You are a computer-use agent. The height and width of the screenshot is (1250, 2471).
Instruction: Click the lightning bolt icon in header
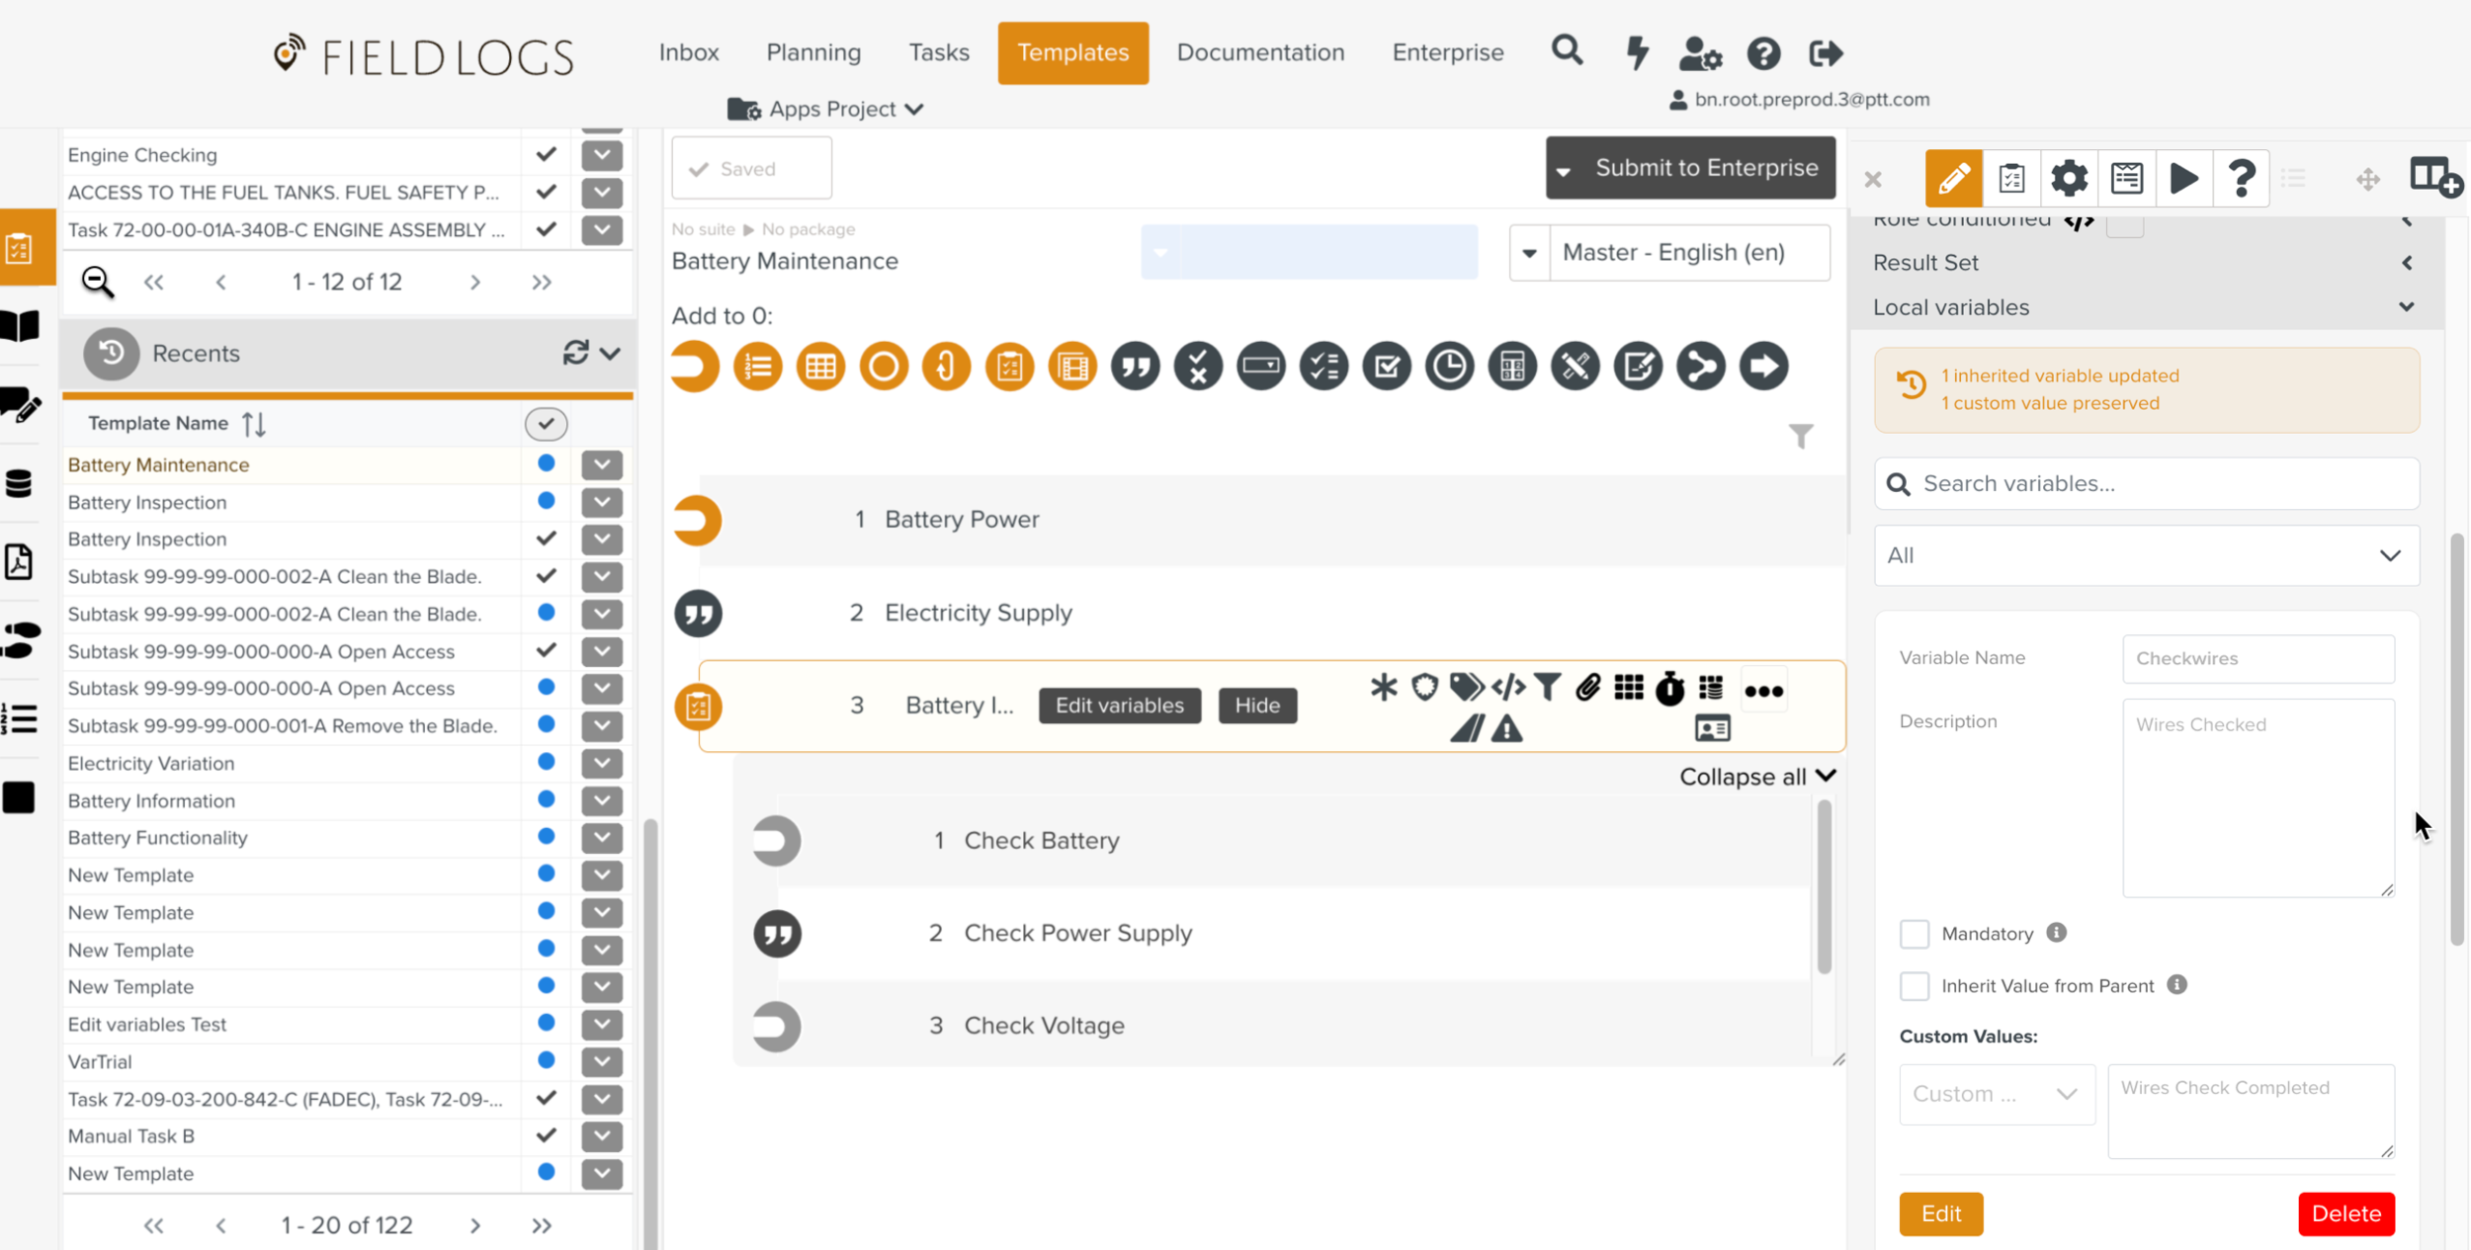[1638, 52]
